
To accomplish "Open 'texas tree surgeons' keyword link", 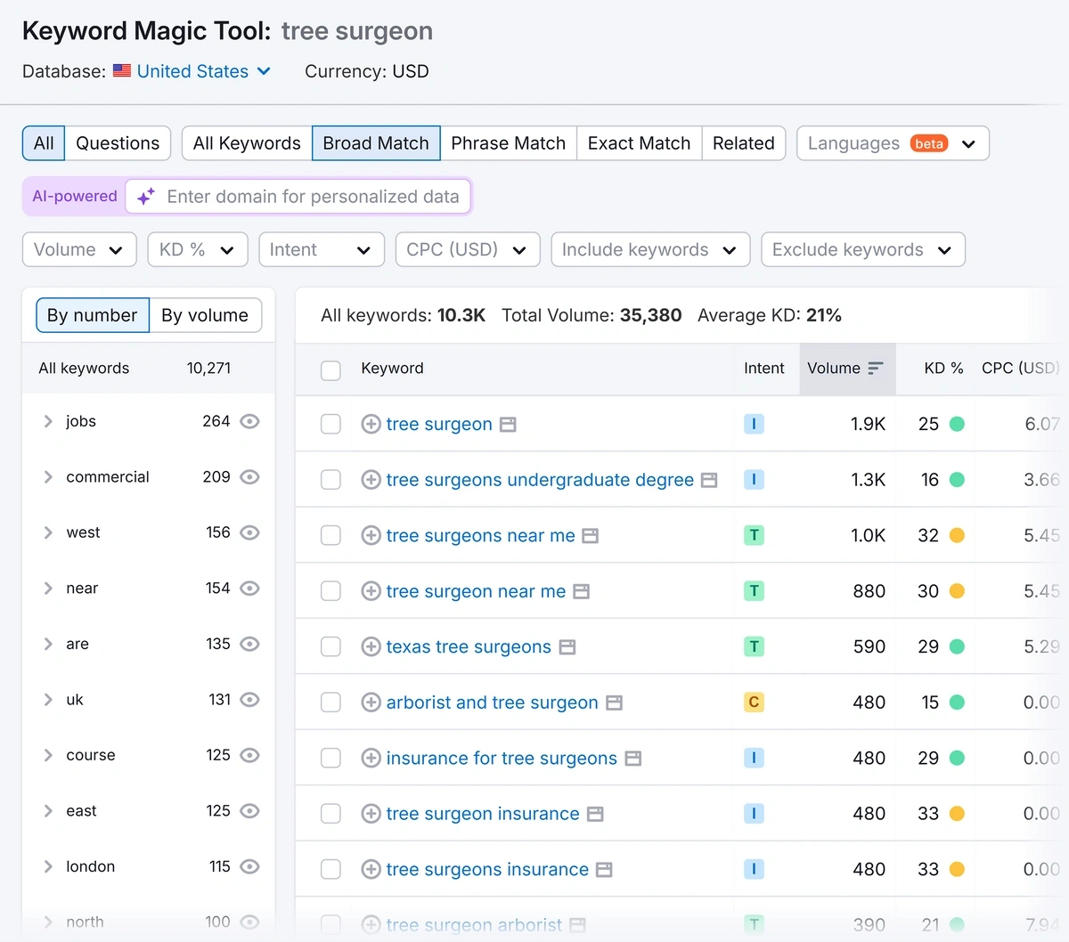I will pos(469,647).
